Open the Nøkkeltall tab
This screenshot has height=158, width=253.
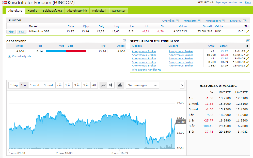[99, 11]
